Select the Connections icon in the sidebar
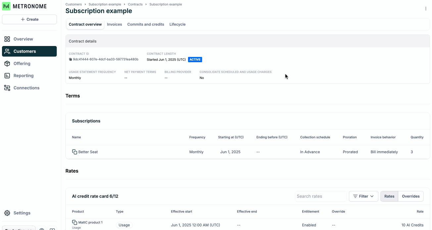Screen dimensions: 432x230 click(x=7, y=88)
